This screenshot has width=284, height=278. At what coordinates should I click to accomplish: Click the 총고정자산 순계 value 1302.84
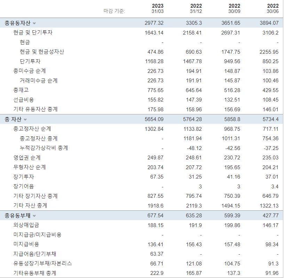click(x=154, y=129)
